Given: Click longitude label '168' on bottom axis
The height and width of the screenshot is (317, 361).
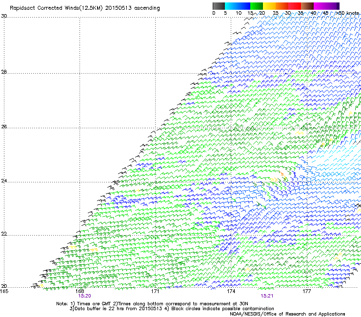Looking at the screenshot, I should [x=80, y=291].
